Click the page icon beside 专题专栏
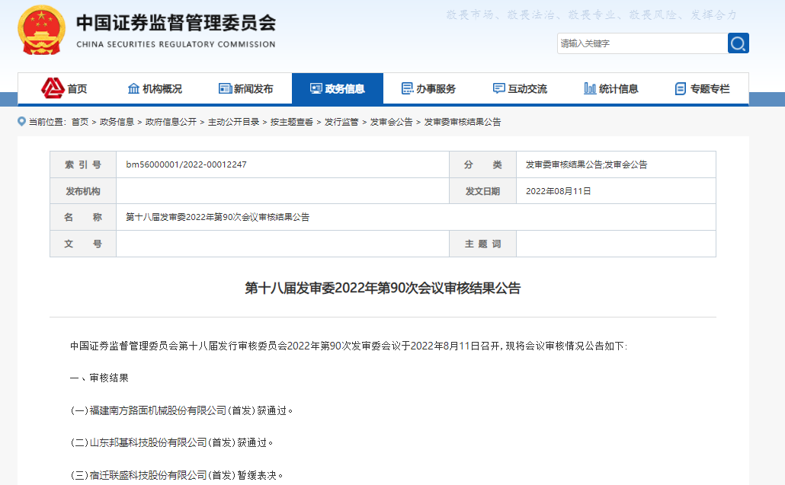The height and width of the screenshot is (485, 785). coord(681,88)
